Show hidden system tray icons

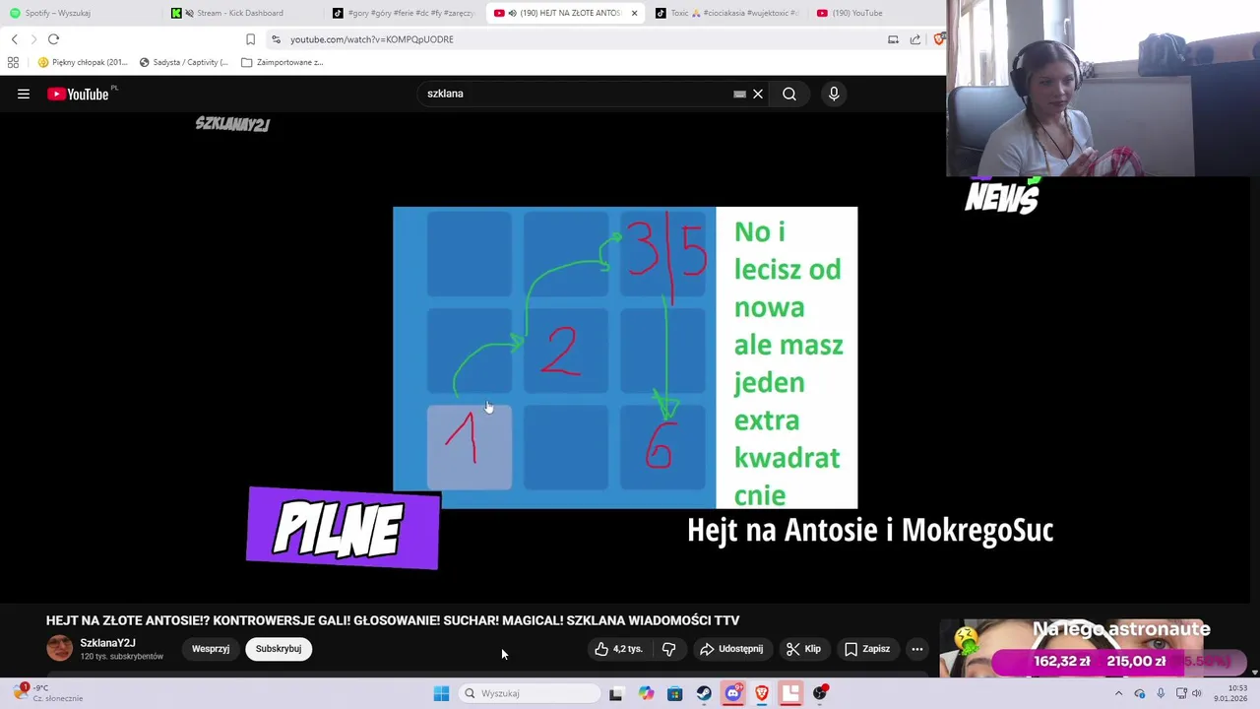1118,693
